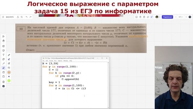Choose the lasso selection in pen submenu

[x=9, y=68]
